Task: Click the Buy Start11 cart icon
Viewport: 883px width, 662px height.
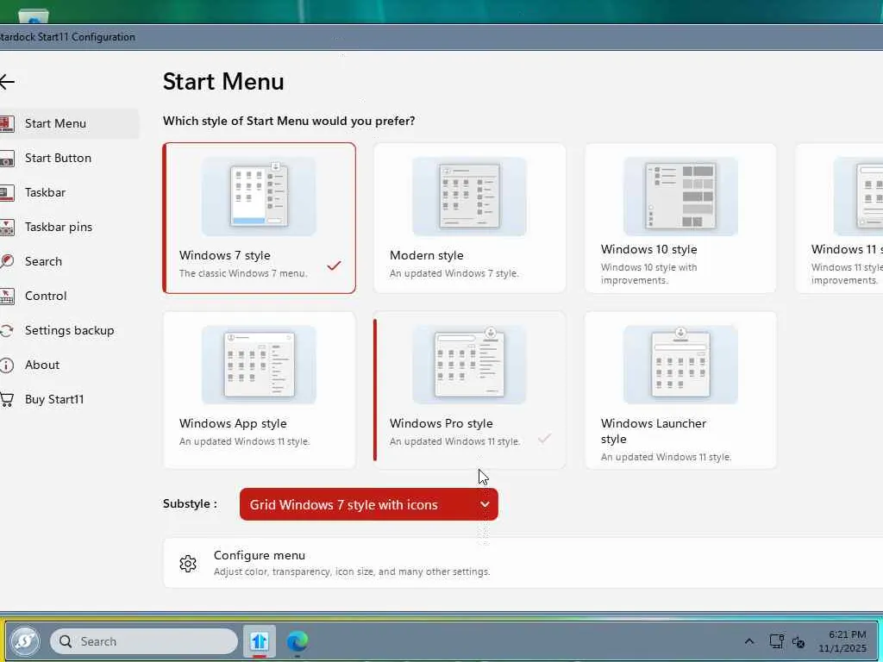Action: tap(6, 399)
